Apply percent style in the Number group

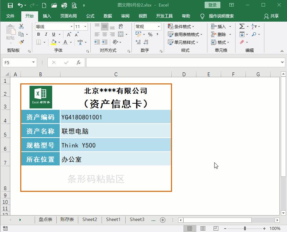click(x=150, y=34)
